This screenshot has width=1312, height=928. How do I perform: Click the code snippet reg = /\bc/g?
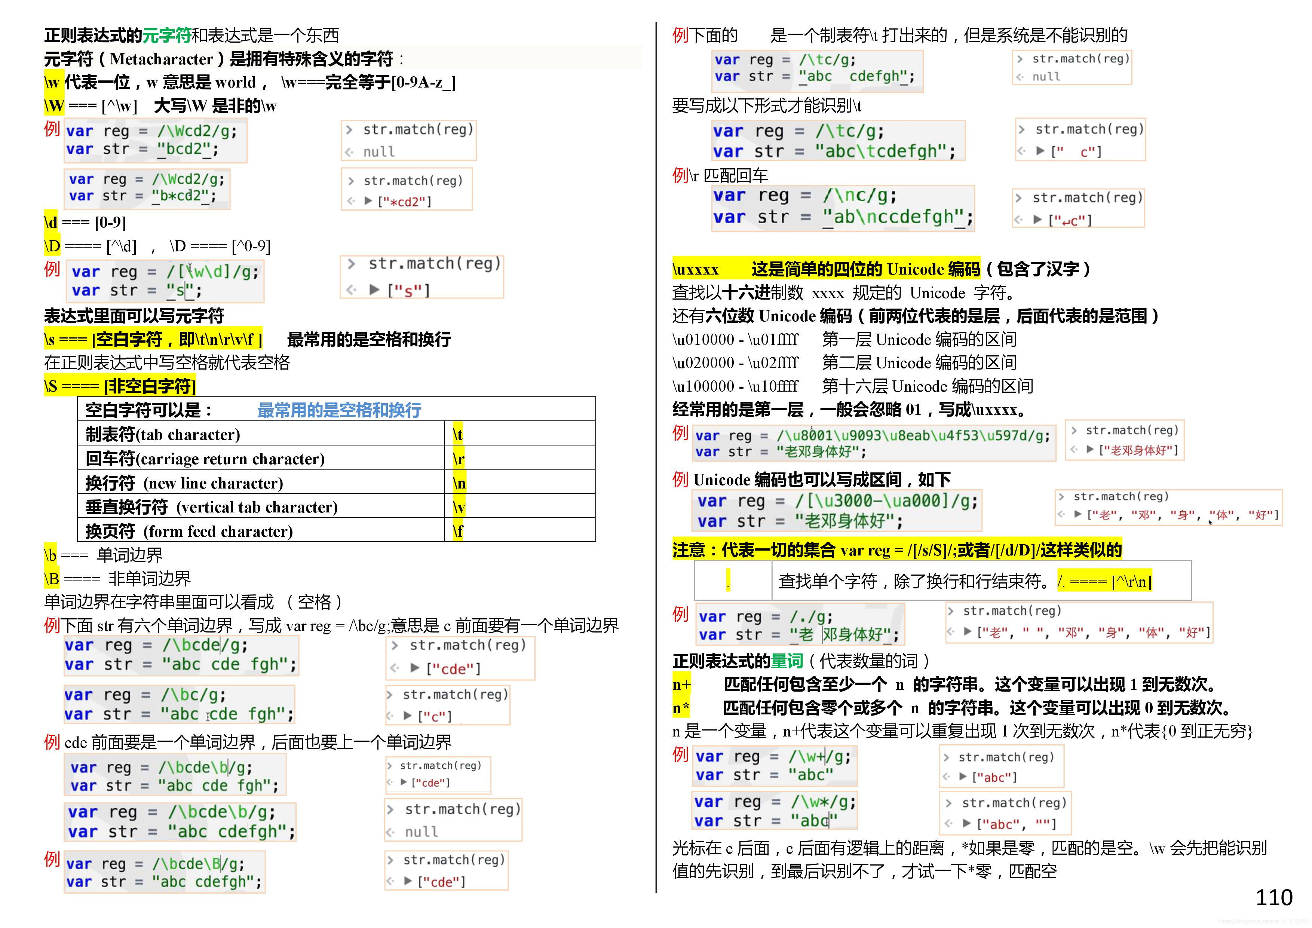180,705
